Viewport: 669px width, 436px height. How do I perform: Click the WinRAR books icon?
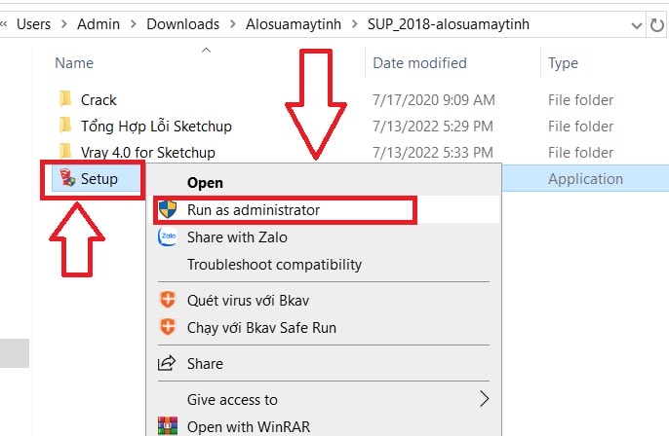click(168, 426)
